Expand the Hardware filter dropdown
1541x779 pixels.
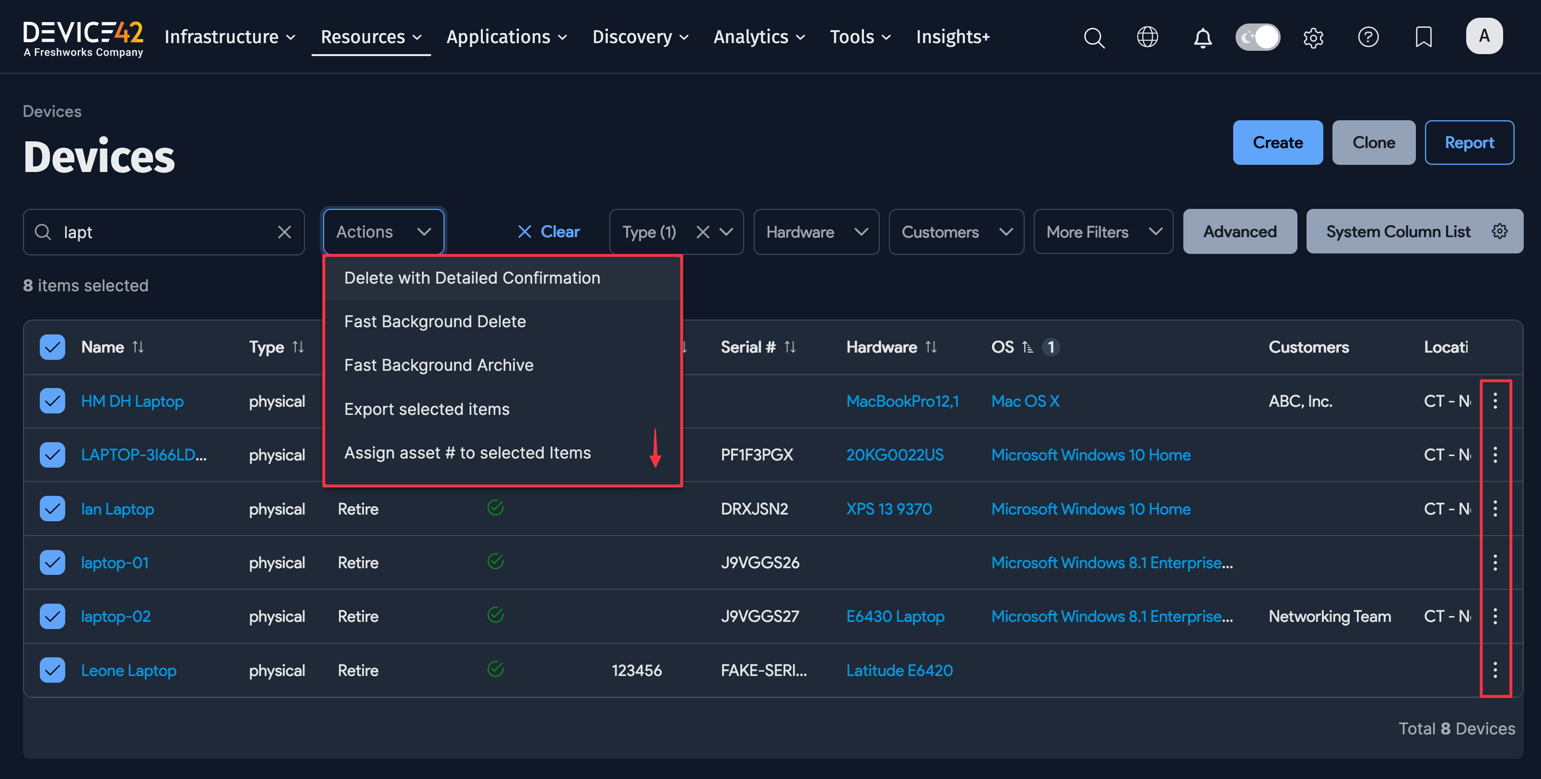(816, 232)
